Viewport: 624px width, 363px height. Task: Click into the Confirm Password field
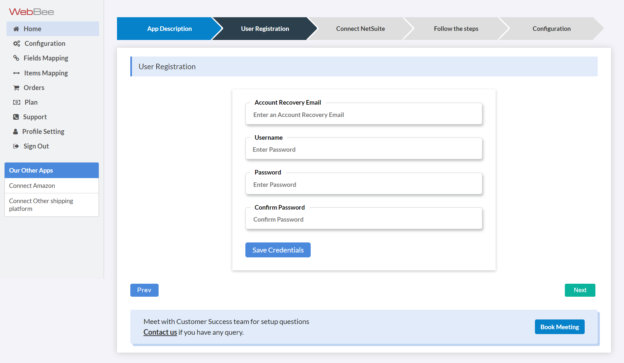pos(363,220)
